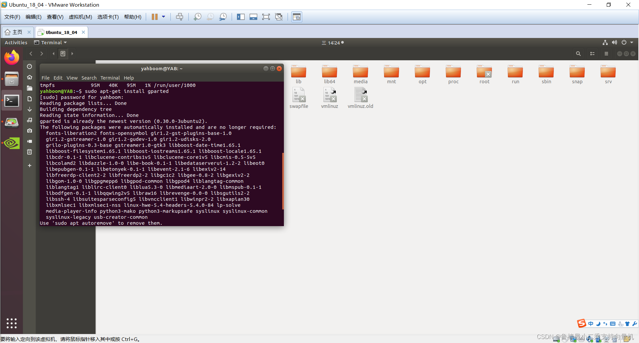This screenshot has width=639, height=343.
Task: Select the root folder
Action: click(x=484, y=75)
